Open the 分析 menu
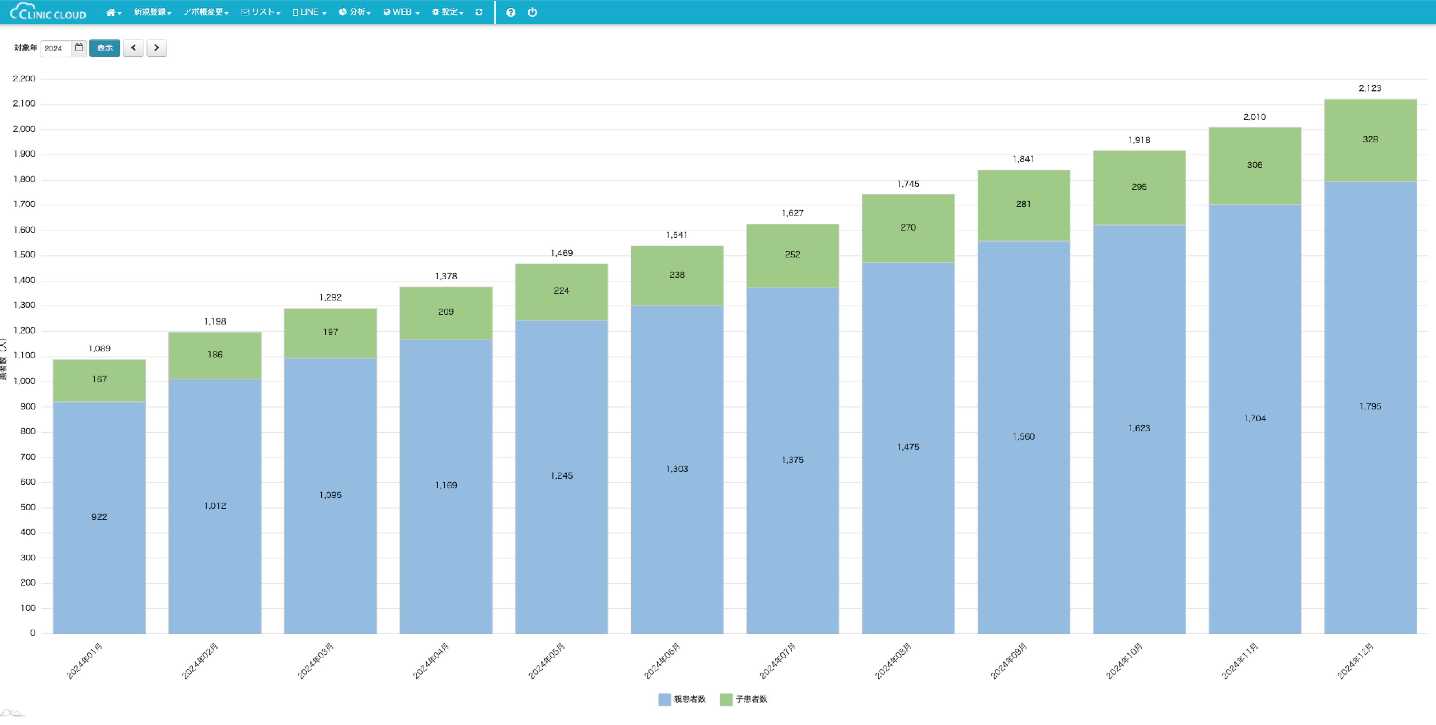Viewport: 1436px width, 725px height. coord(355,12)
